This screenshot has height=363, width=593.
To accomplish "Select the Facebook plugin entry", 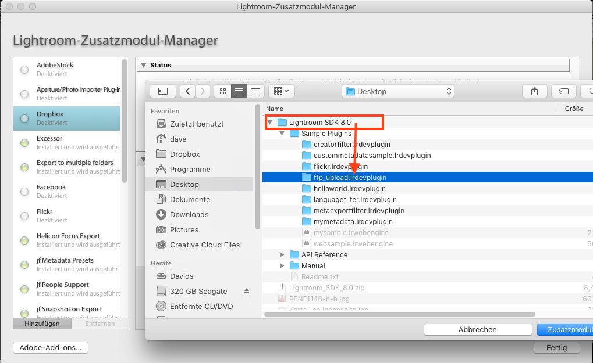I will click(x=67, y=191).
